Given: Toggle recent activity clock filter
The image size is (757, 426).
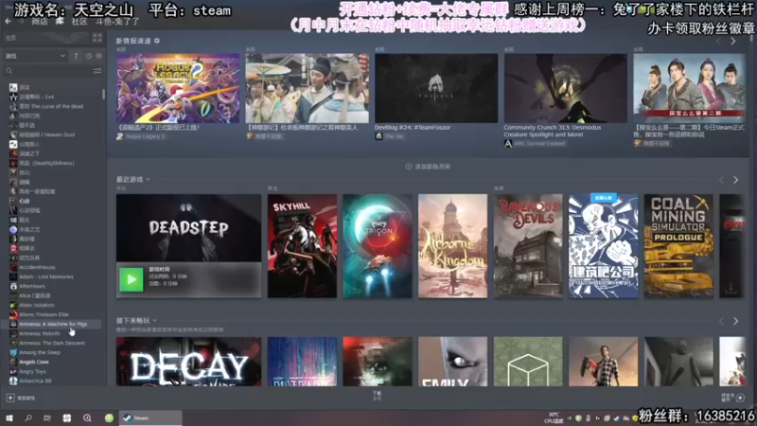Looking at the screenshot, I should tap(88, 56).
